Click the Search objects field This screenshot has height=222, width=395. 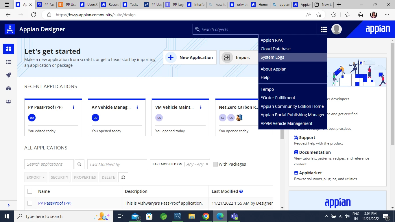click(255, 29)
